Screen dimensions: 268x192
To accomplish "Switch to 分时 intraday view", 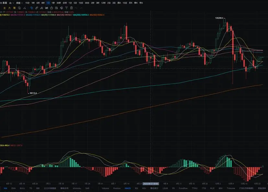I will (65, 3).
